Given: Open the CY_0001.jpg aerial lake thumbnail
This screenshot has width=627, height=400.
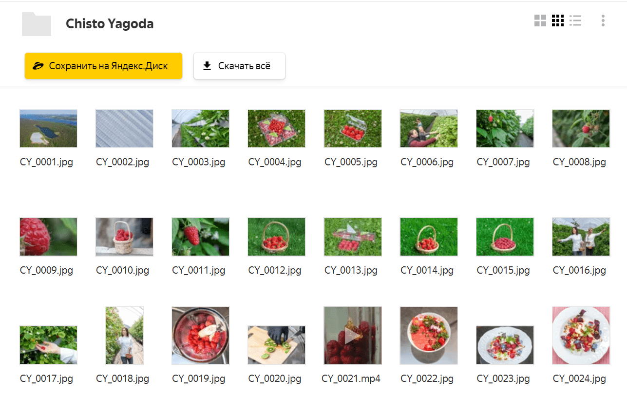Looking at the screenshot, I should [48, 128].
